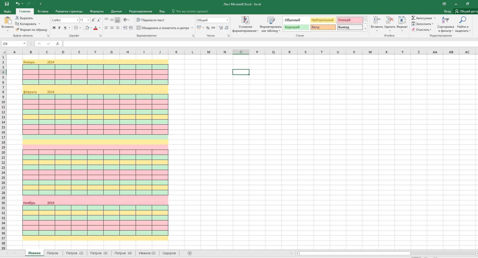
Task: Apply the Ввод cell style
Action: 323,27
